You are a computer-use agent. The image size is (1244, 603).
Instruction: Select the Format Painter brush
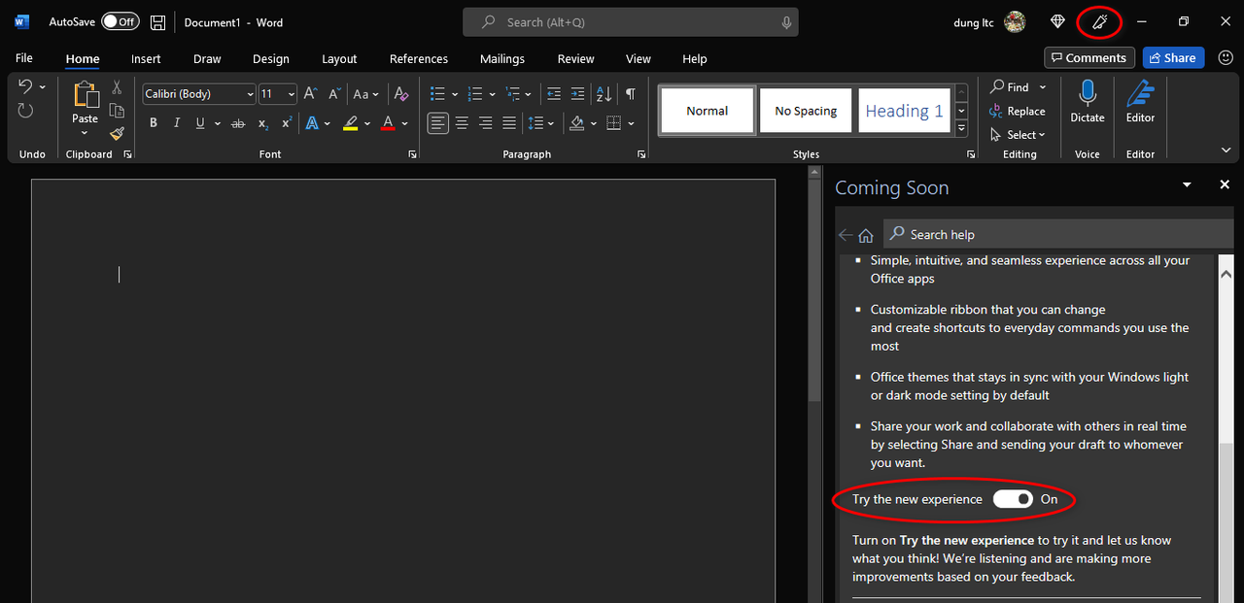[x=117, y=133]
